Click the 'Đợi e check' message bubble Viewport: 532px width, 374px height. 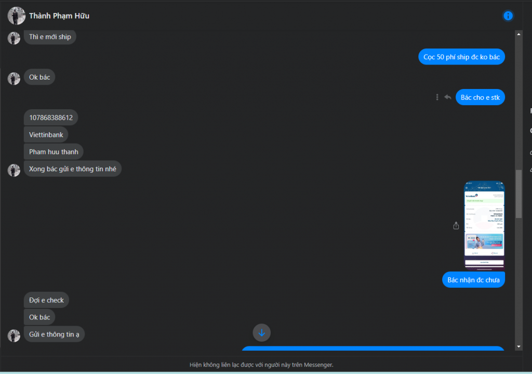coord(46,300)
